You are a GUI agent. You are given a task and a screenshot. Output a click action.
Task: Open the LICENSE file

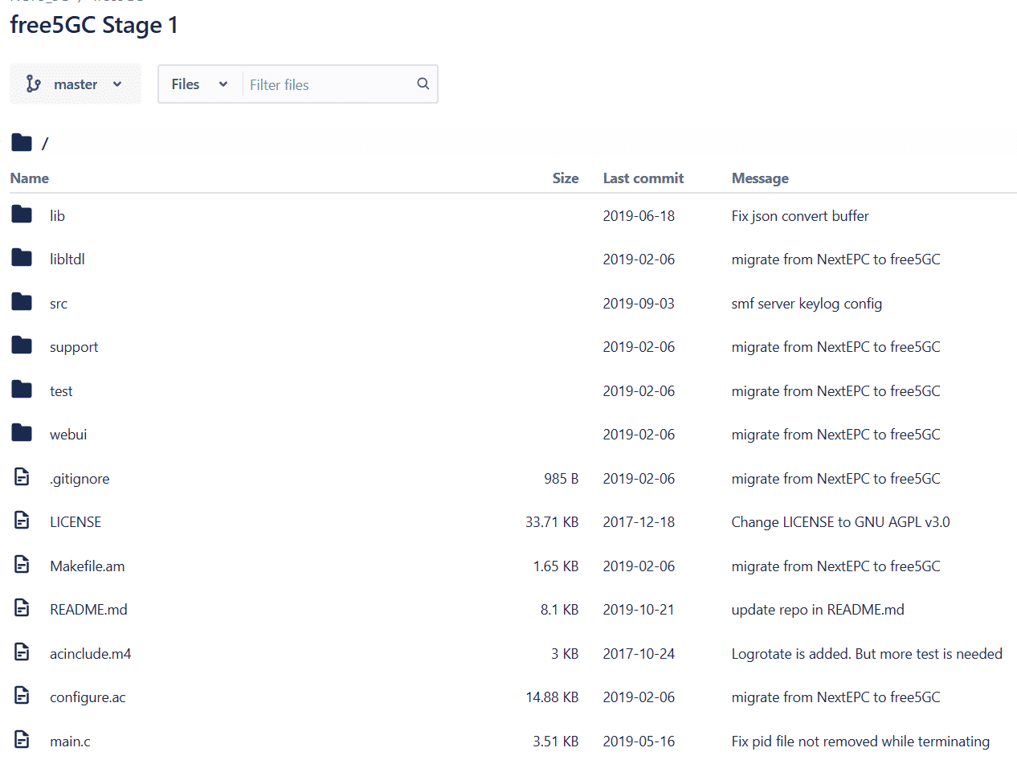tap(76, 522)
